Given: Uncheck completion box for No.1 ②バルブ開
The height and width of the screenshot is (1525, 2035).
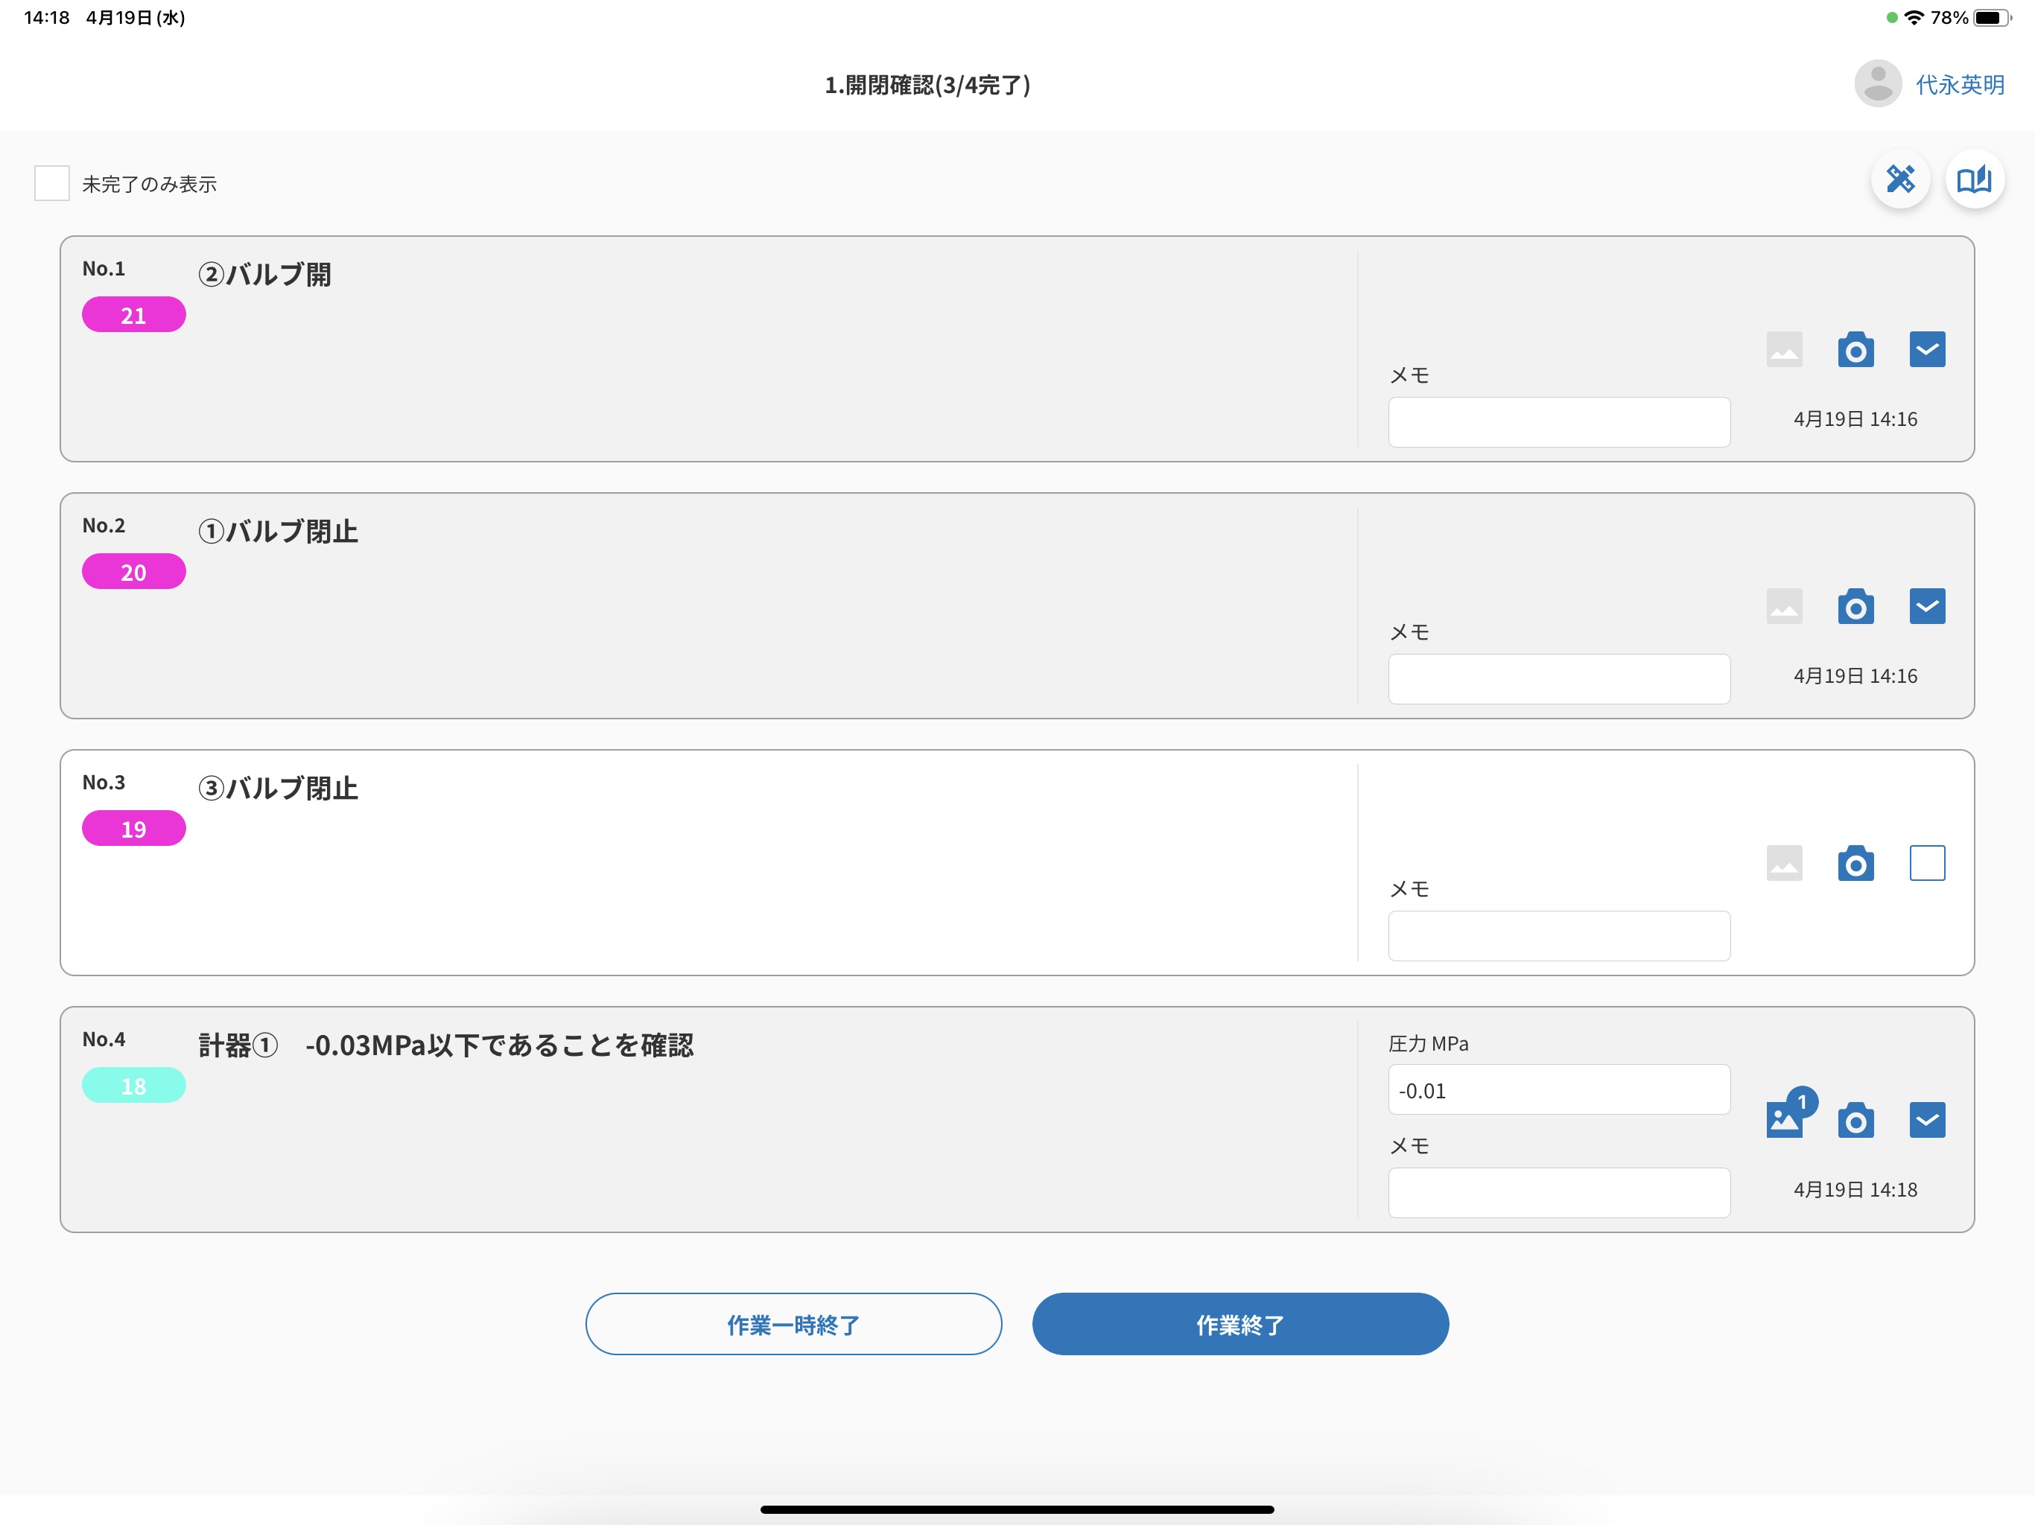Looking at the screenshot, I should pyautogui.click(x=1927, y=349).
